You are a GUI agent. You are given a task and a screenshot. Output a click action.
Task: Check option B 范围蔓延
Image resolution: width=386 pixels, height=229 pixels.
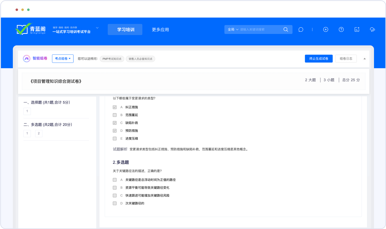pyautogui.click(x=115, y=115)
